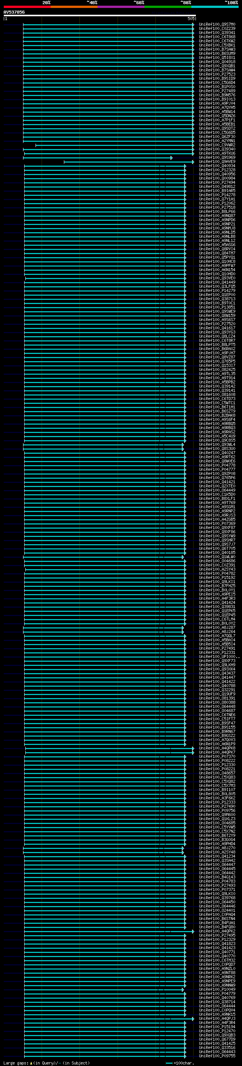Screen dimensions: 242x1066
Task: Select hit UniRef100_Q9LKI0
Action: click(x=217, y=894)
